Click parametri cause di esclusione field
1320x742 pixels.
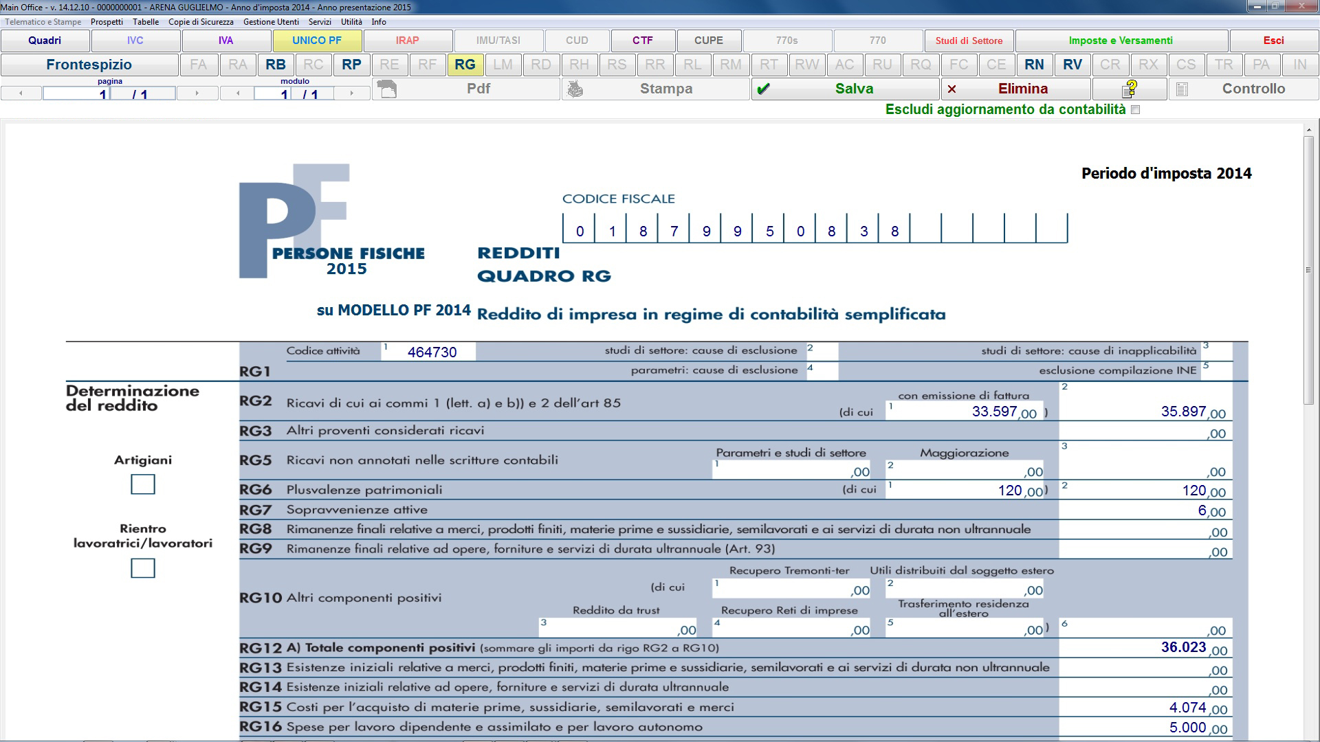coord(822,371)
